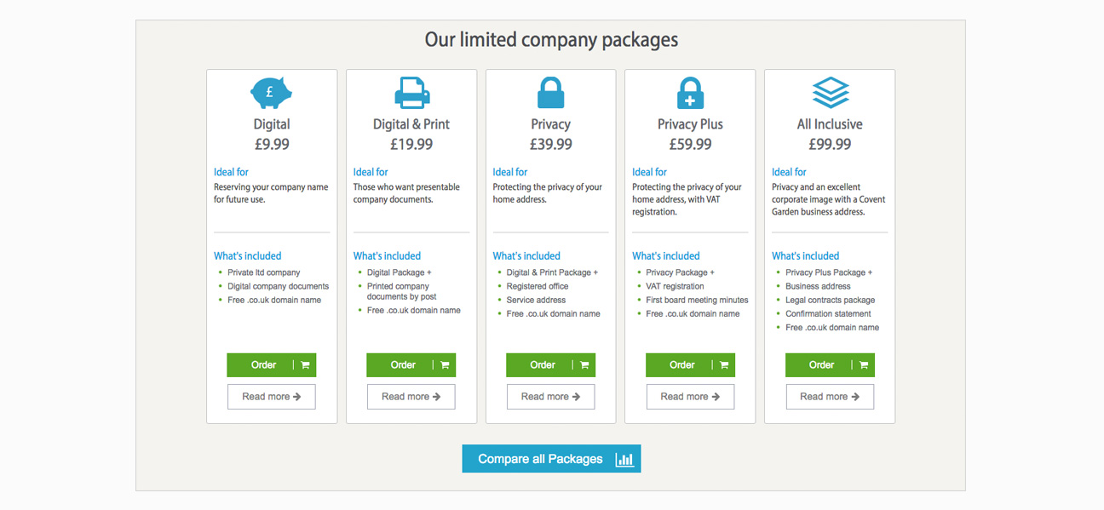Click the Digital package title heading
Image resolution: width=1104 pixels, height=510 pixels.
click(x=272, y=124)
